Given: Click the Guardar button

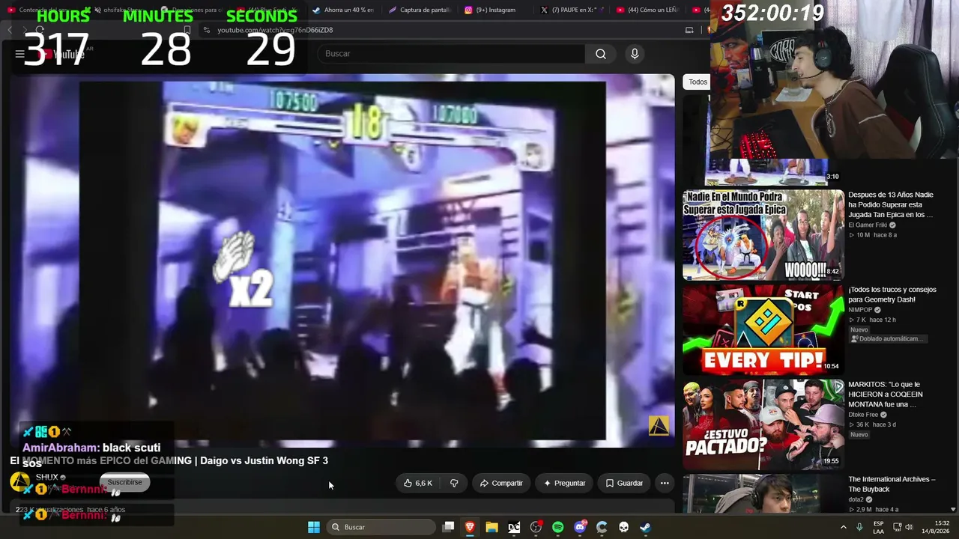Looking at the screenshot, I should point(624,483).
